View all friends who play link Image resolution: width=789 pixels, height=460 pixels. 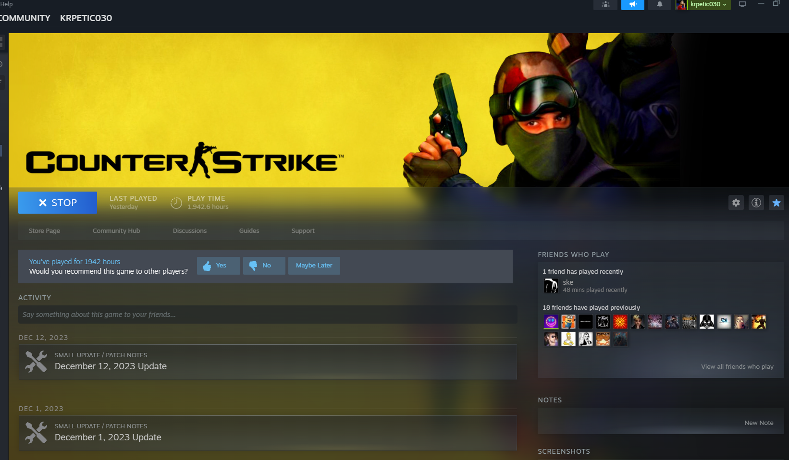(x=737, y=367)
